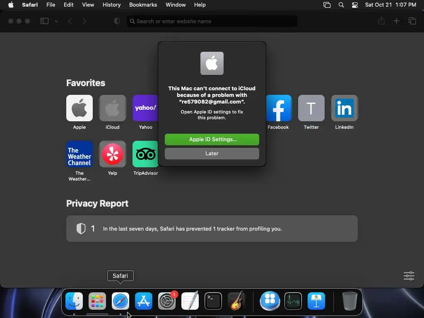This screenshot has width=424, height=318.
Task: Open Keynote from the Dock
Action: coord(316,301)
